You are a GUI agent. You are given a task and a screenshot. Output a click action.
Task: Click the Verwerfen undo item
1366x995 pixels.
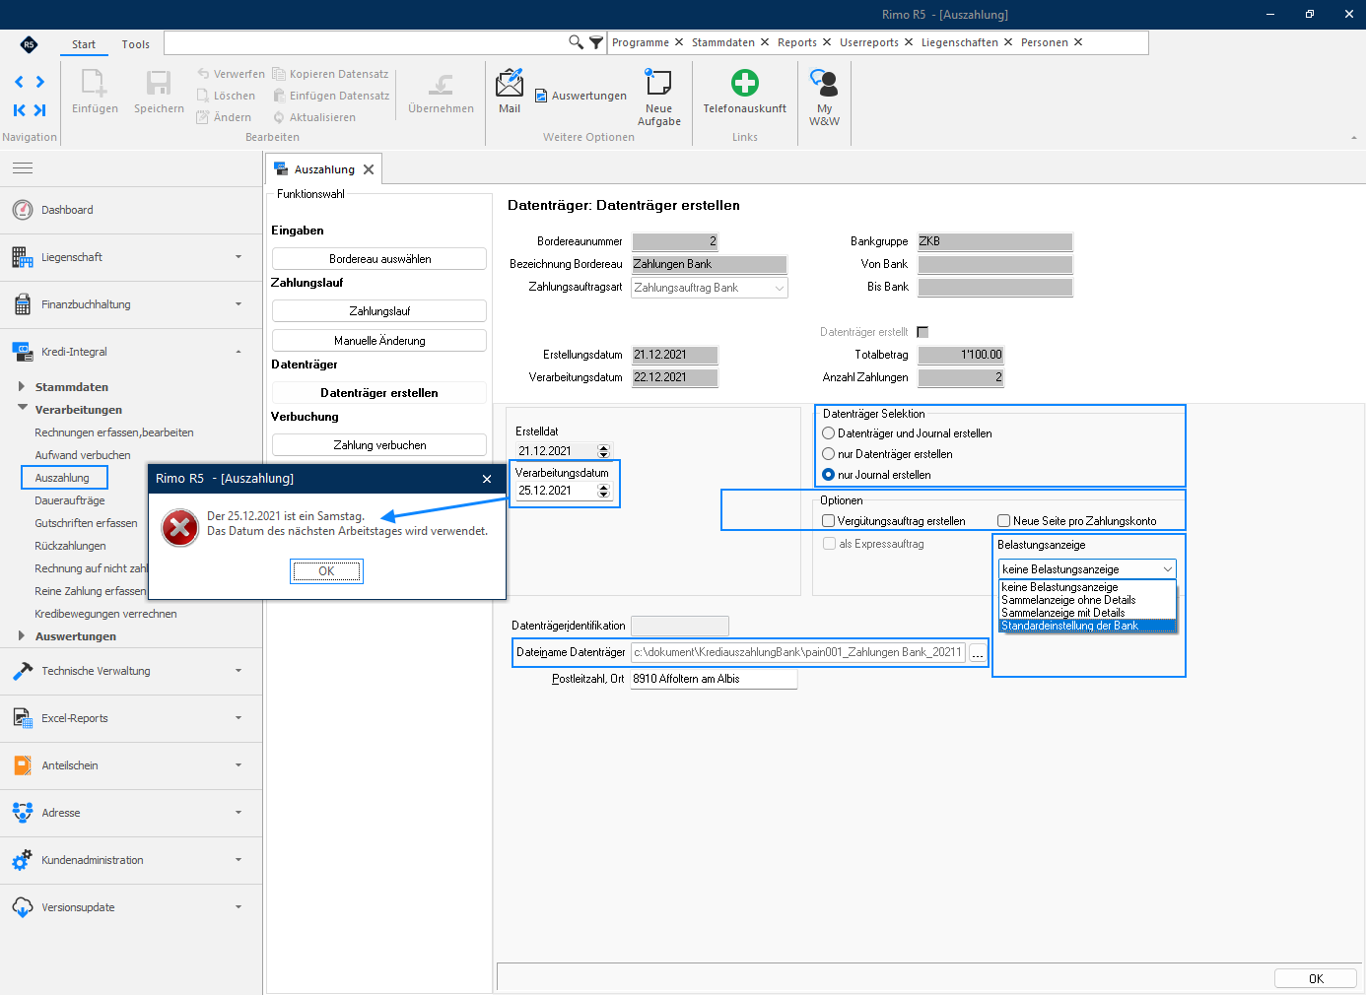click(231, 74)
